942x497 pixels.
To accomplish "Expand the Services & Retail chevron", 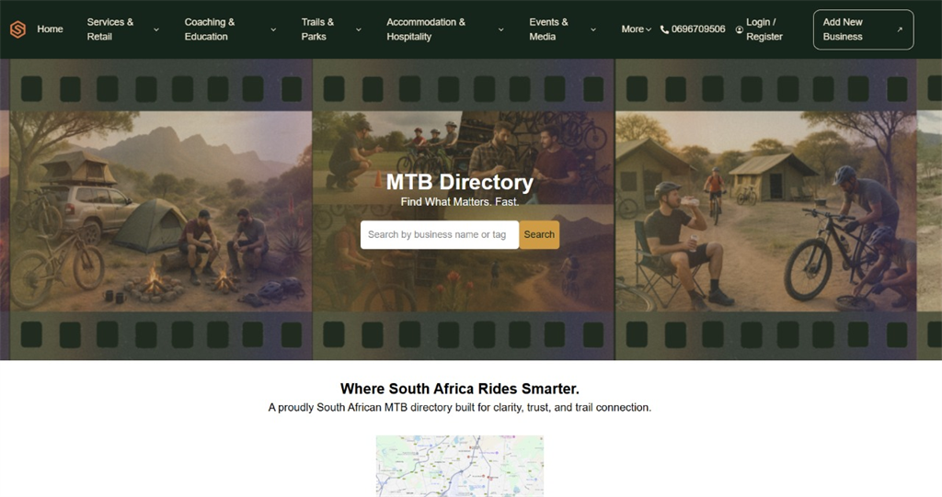I will (155, 29).
